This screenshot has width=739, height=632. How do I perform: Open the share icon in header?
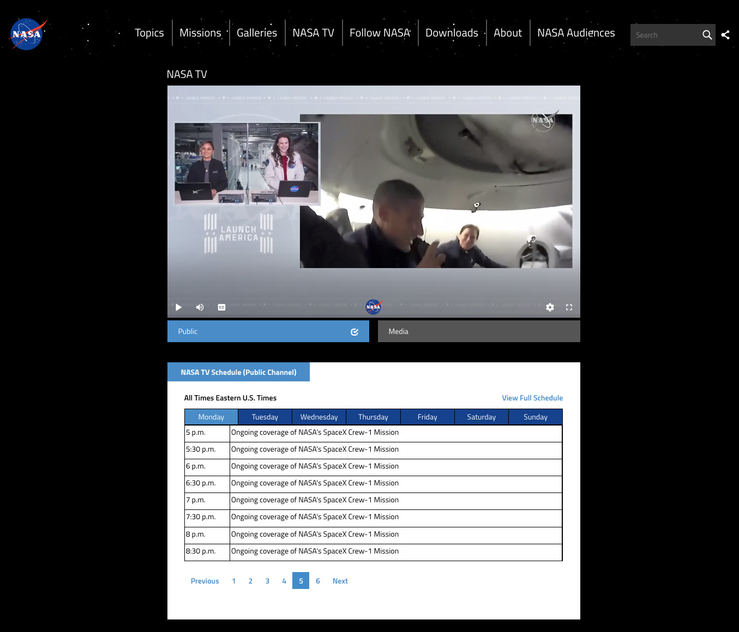pos(725,35)
